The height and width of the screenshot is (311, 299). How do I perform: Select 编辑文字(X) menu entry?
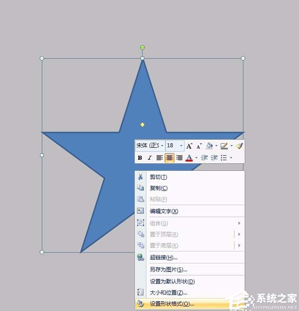pyautogui.click(x=190, y=211)
